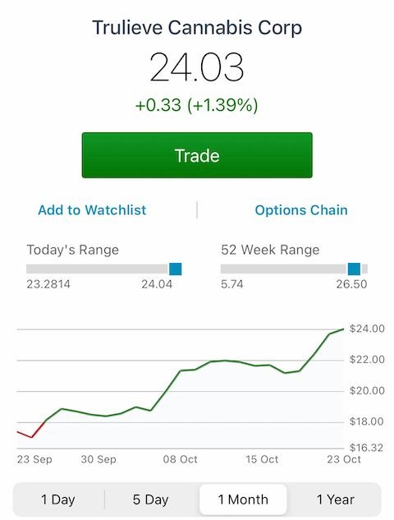
Task: Click the +0.33 (+1.39%) change text
Action: pos(197,105)
